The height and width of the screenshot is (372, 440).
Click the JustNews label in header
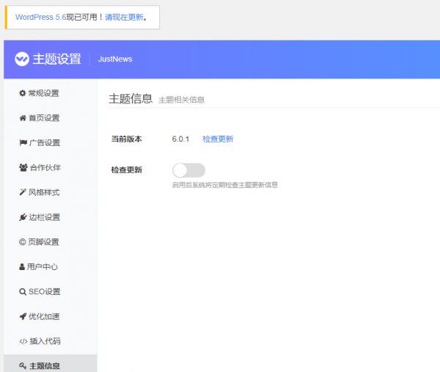(x=115, y=59)
